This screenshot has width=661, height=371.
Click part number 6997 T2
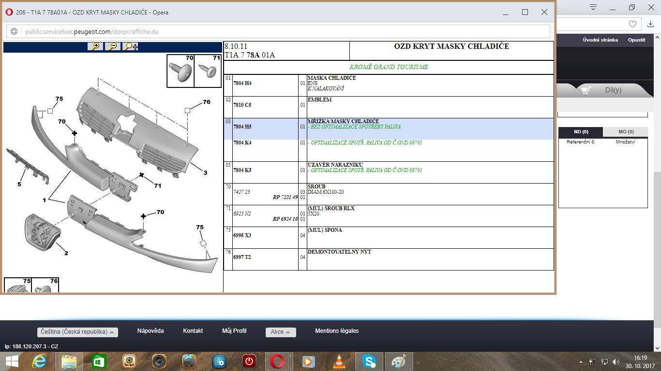(x=242, y=257)
